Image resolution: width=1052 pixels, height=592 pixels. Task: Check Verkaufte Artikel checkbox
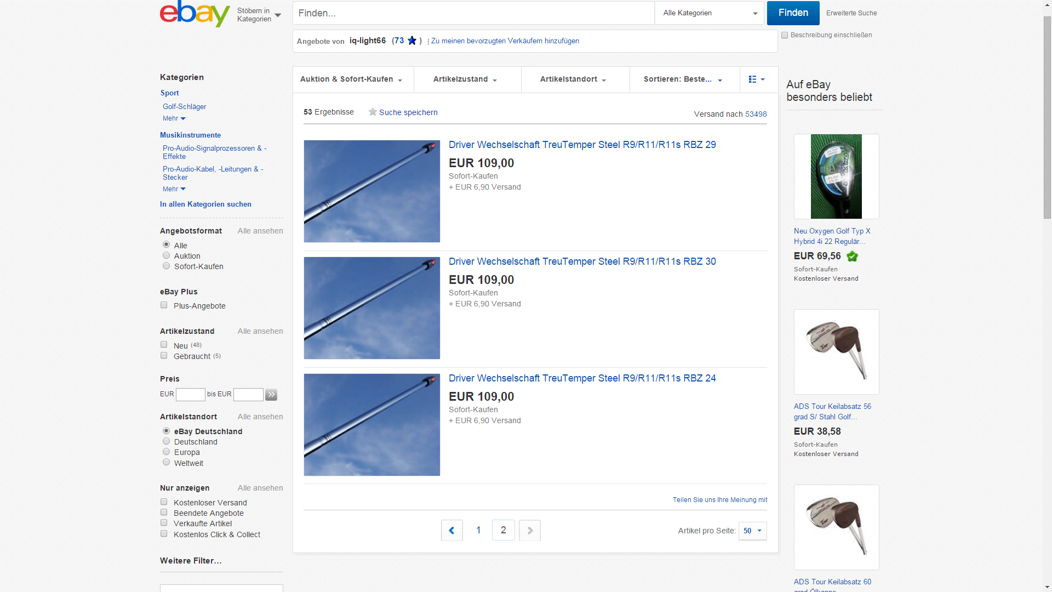pos(164,523)
